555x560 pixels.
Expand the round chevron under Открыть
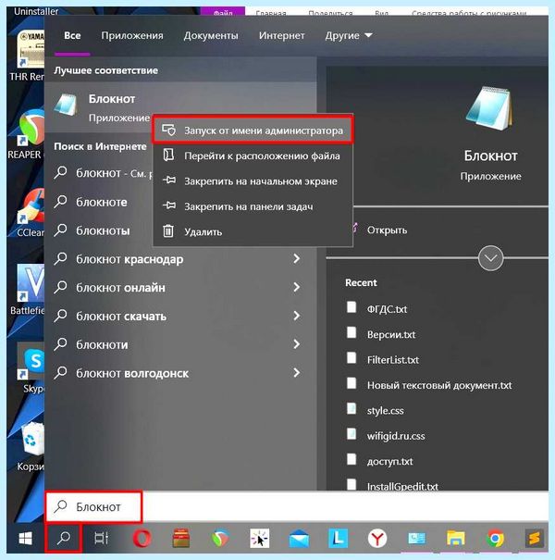pyautogui.click(x=490, y=258)
